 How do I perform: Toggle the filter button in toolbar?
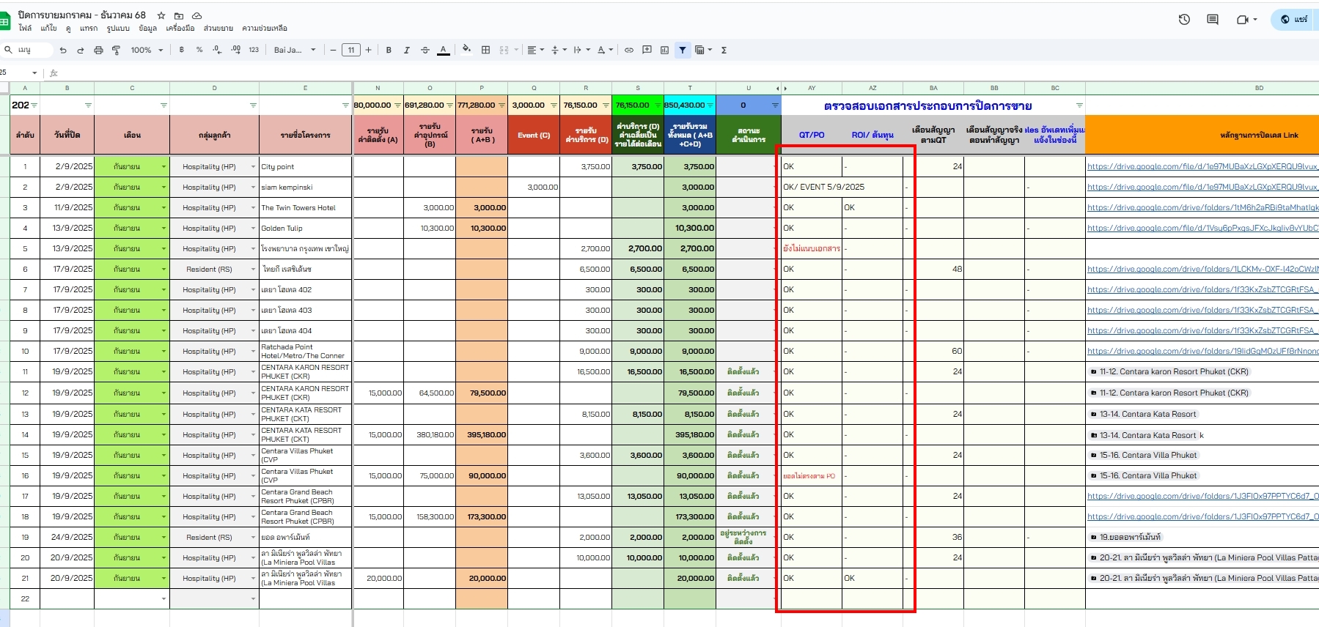coord(683,50)
